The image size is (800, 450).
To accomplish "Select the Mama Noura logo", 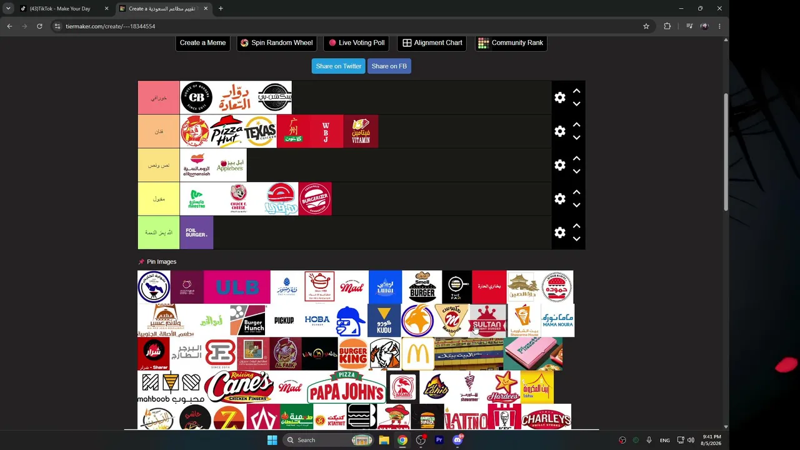I will [x=557, y=321].
